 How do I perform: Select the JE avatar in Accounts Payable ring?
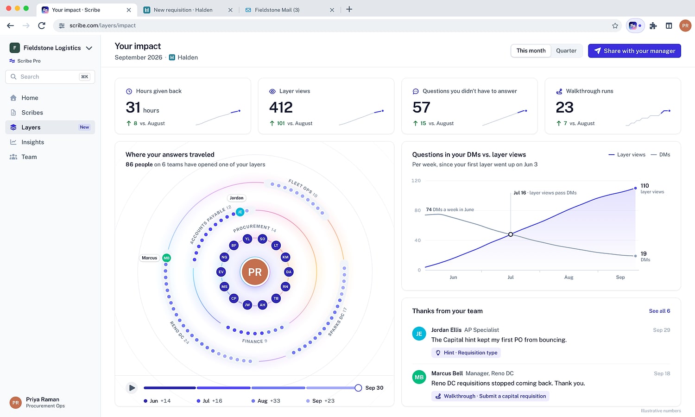[x=240, y=212]
